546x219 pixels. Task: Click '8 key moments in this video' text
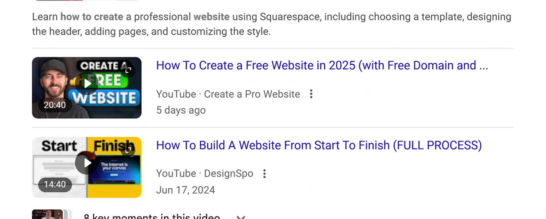151,216
